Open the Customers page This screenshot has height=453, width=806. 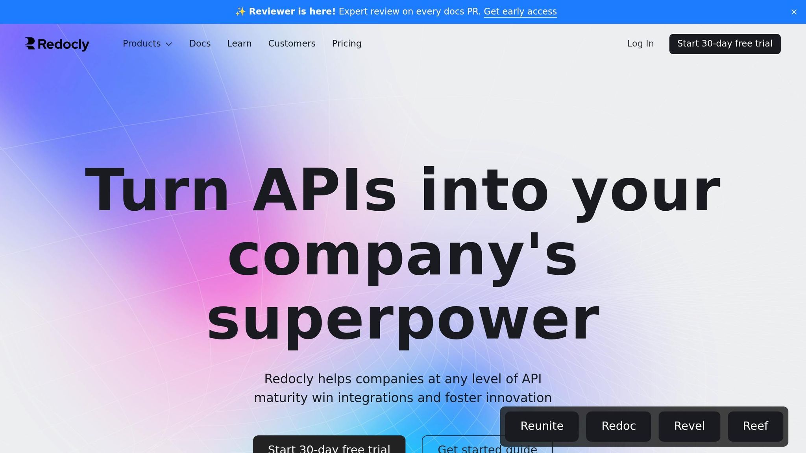292,44
